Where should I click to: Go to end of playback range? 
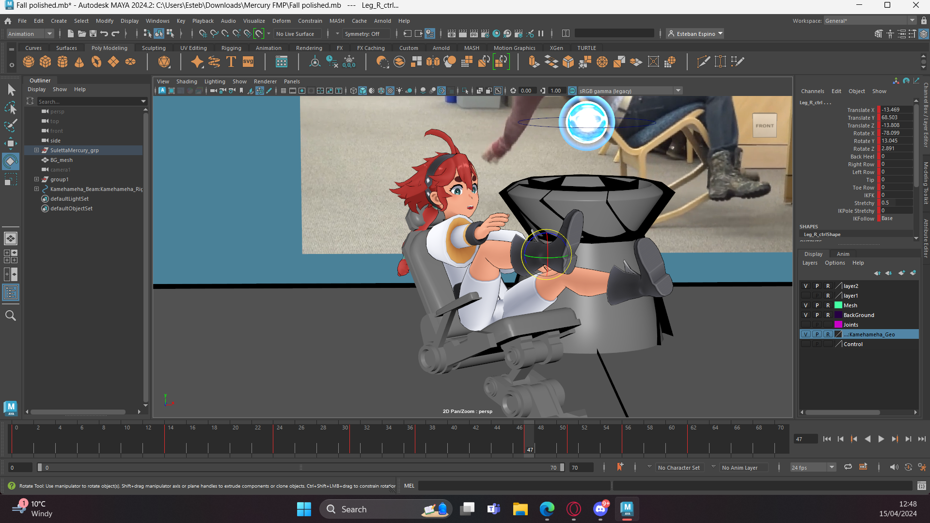coord(922,439)
